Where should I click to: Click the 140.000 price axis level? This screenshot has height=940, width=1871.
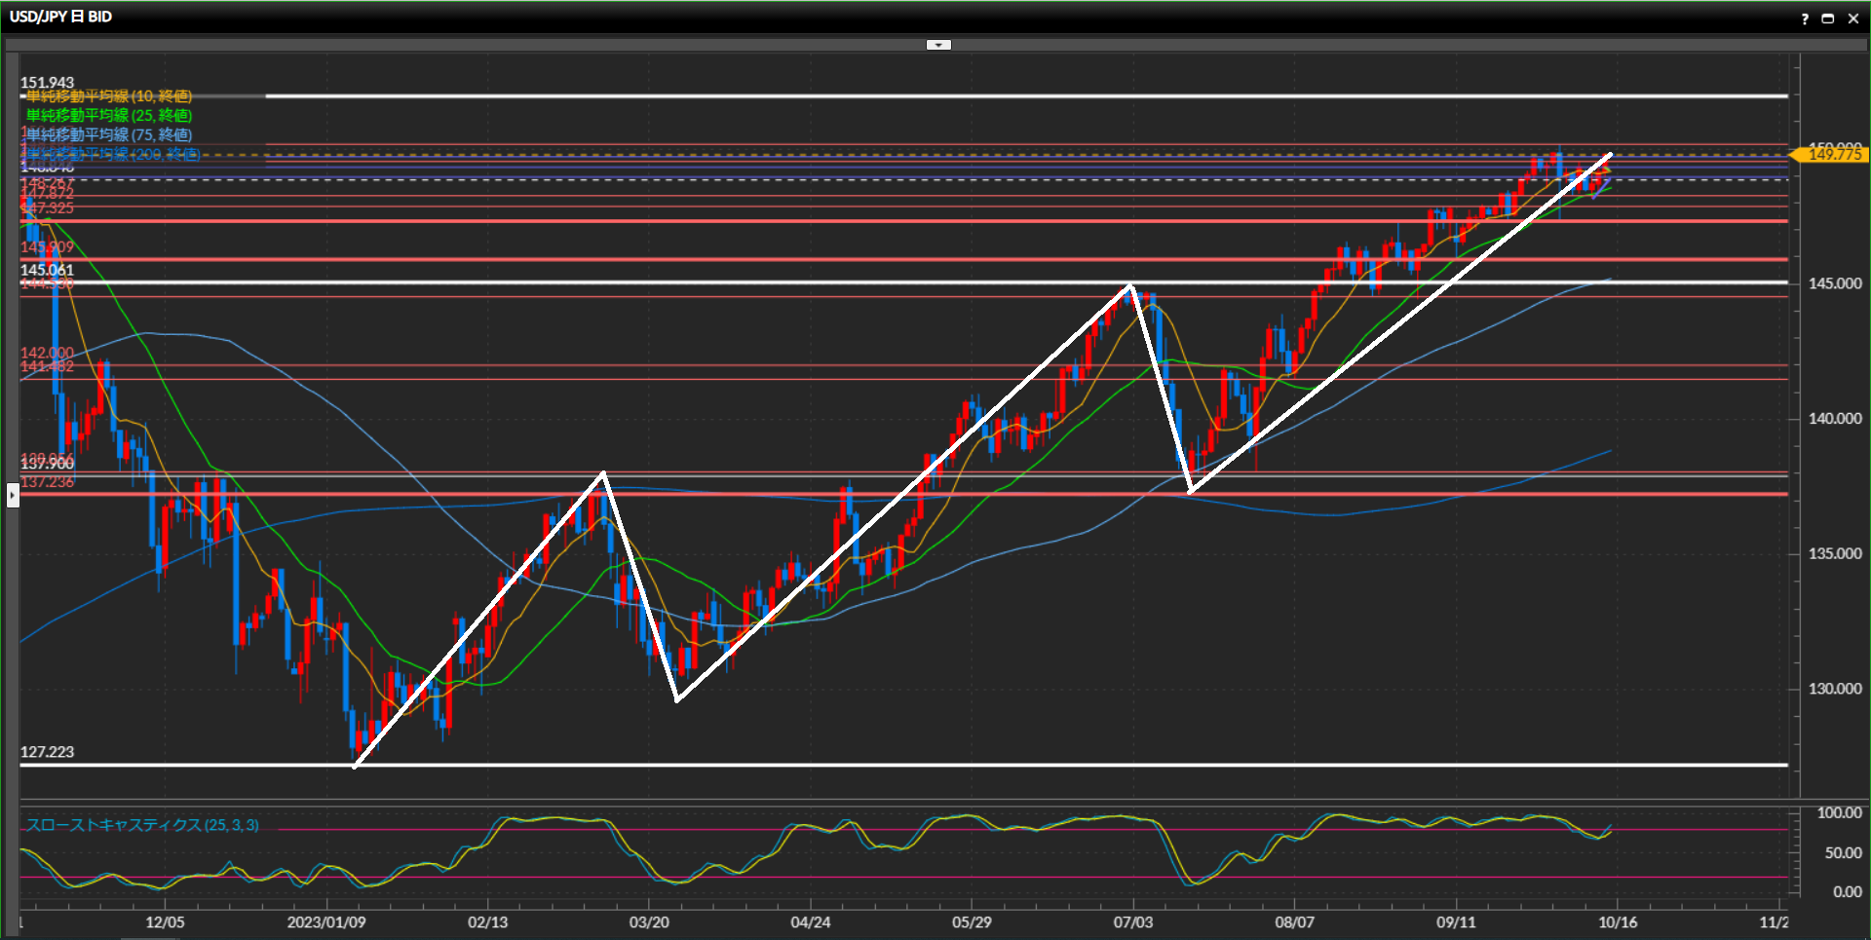(x=1835, y=419)
